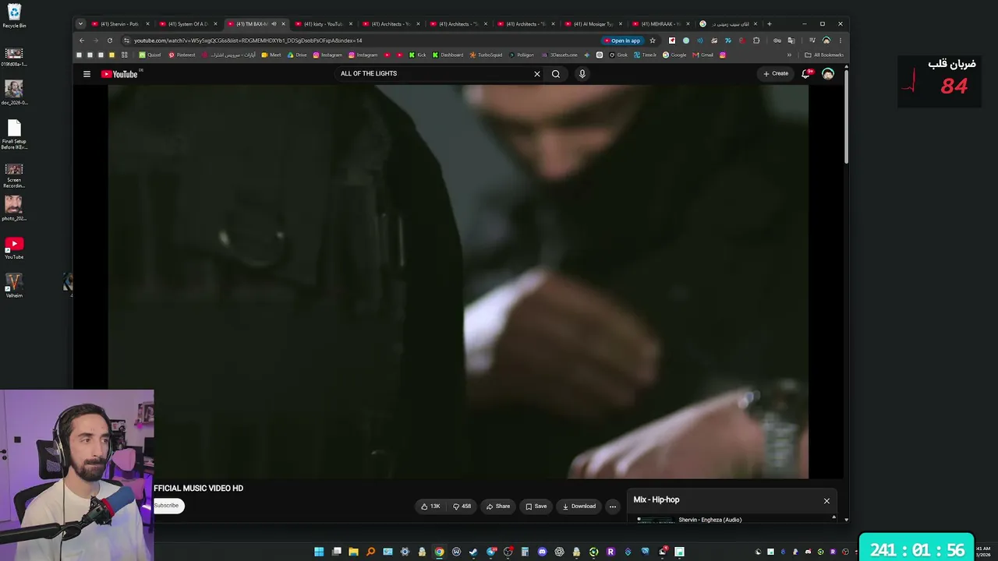Open the TurboSquid bookmark
998x561 pixels.
pyautogui.click(x=486, y=55)
